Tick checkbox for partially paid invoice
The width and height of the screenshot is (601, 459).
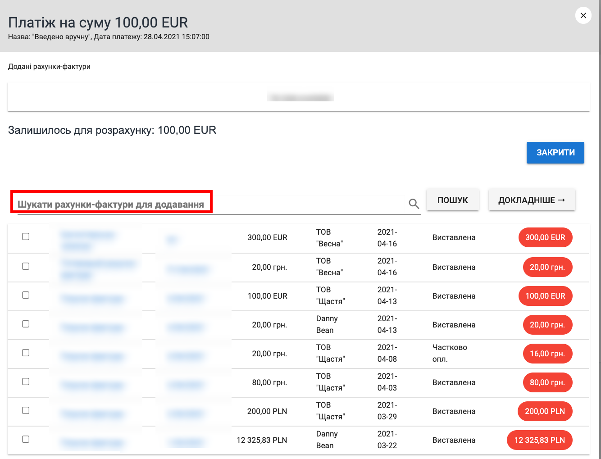point(26,353)
